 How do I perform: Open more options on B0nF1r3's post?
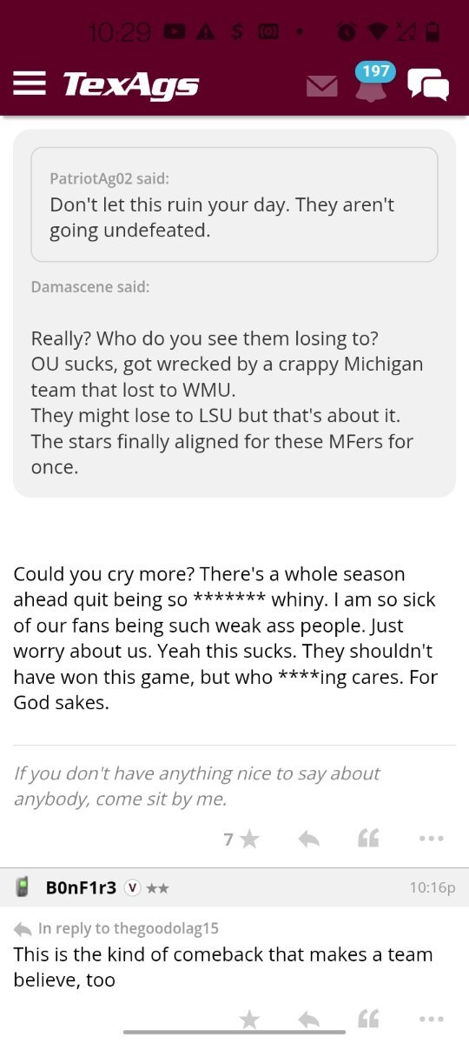[x=431, y=1020]
